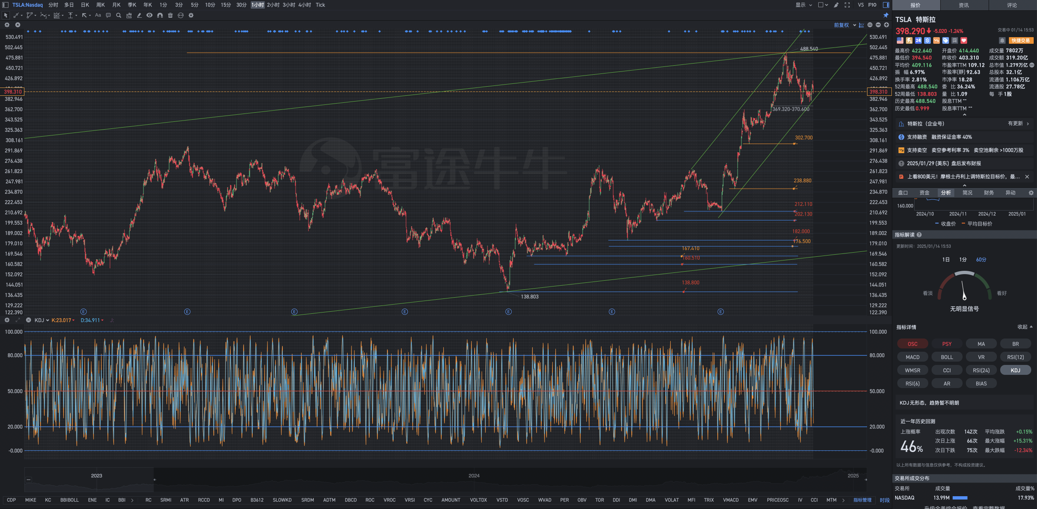The width and height of the screenshot is (1037, 509).
Task: Pin the chart drawing toolbar
Action: (886, 15)
